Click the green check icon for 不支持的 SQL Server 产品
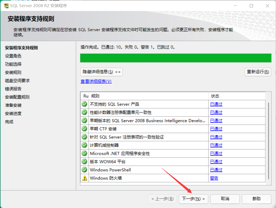 tap(85, 104)
